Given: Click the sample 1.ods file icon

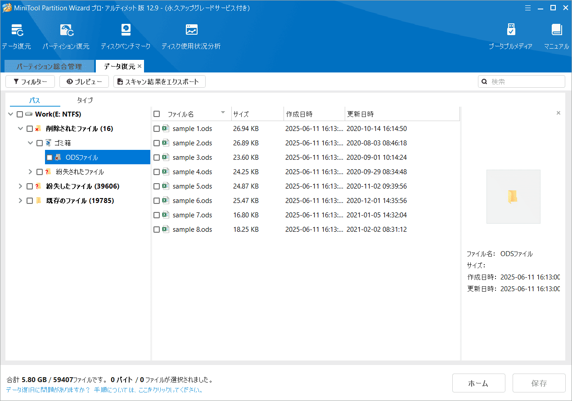Looking at the screenshot, I should point(166,128).
